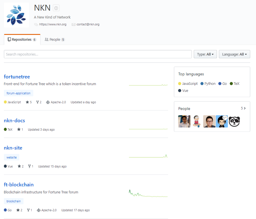Open the cartoon boy member avatar
This screenshot has width=256, height=219.
197,121
